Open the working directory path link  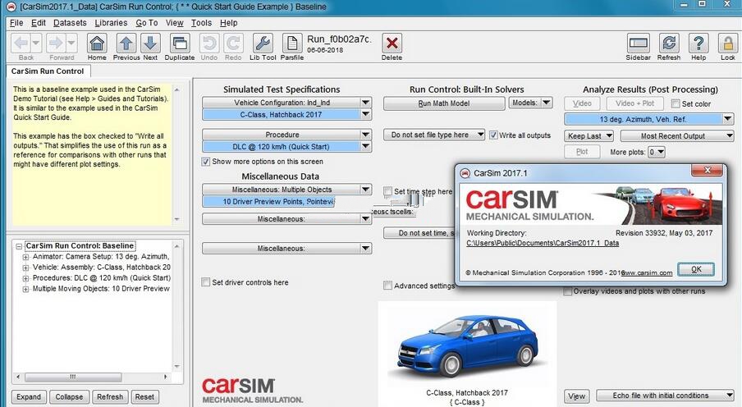543,243
